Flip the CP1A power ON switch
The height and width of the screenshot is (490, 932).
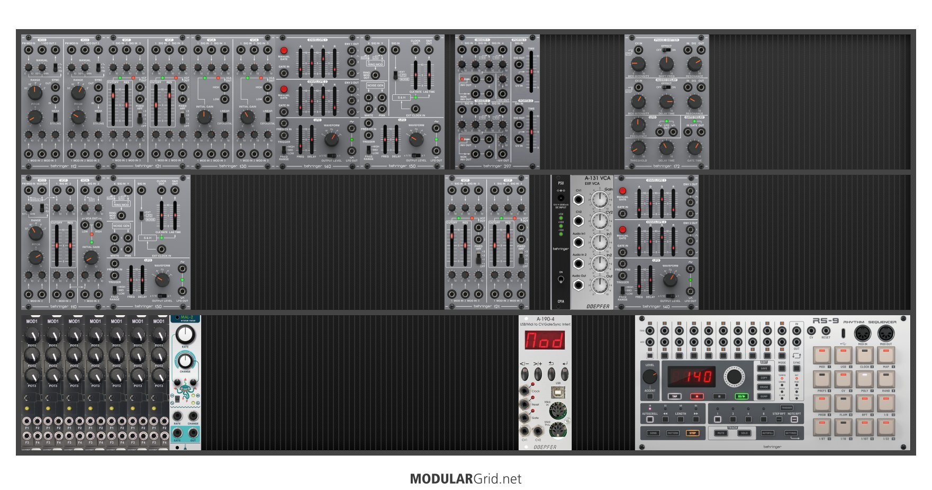(561, 280)
